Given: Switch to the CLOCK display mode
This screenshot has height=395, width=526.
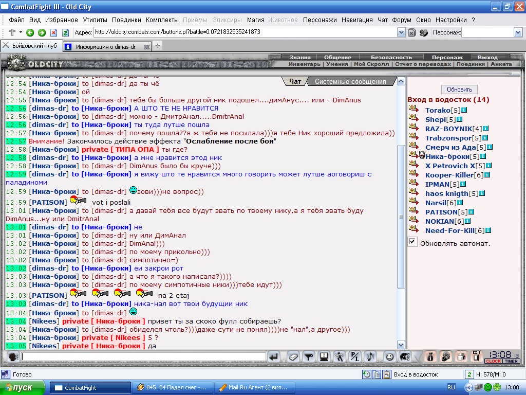Looking at the screenshot, I should click(493, 361).
